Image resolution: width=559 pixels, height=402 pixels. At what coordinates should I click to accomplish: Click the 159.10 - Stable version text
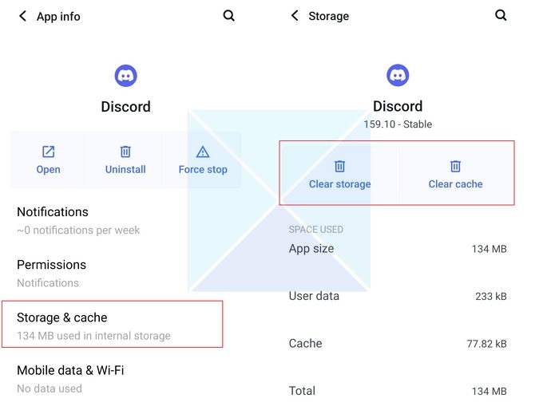pos(398,124)
